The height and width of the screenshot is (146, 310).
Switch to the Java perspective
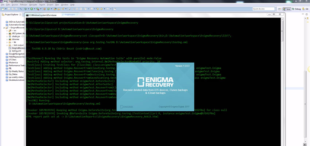click(x=287, y=9)
